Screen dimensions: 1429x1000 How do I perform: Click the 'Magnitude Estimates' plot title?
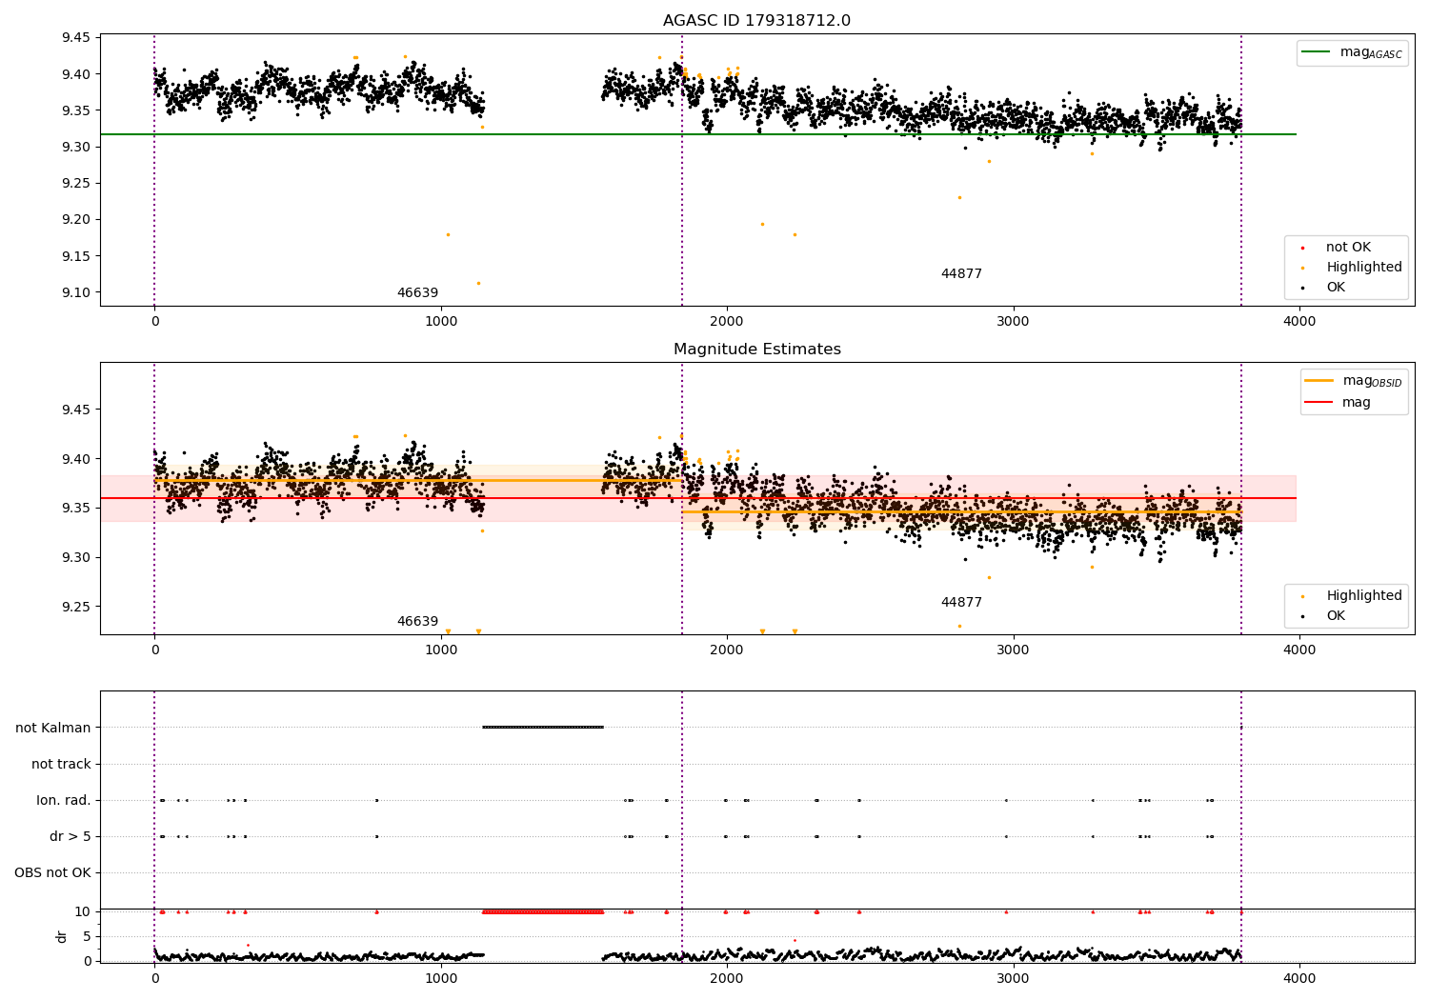[x=756, y=350]
